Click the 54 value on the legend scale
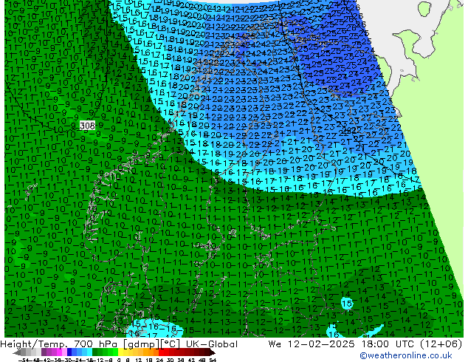 213,361
